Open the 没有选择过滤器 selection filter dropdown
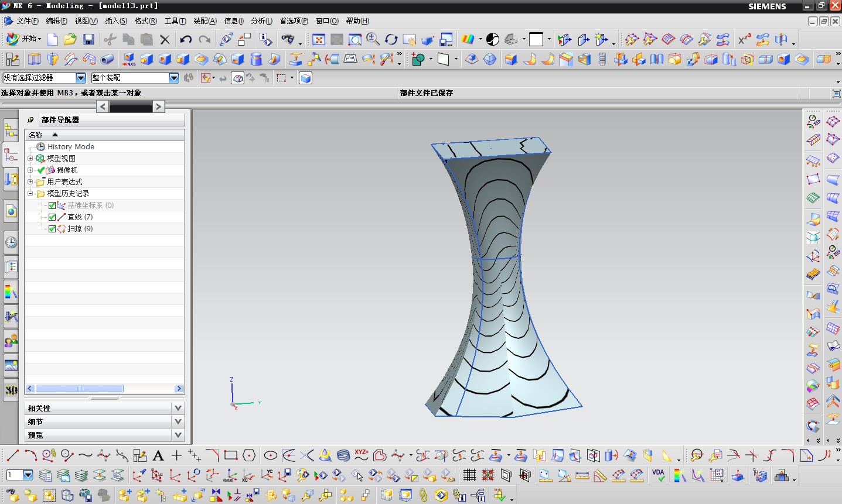The height and width of the screenshot is (504, 842). (x=81, y=78)
